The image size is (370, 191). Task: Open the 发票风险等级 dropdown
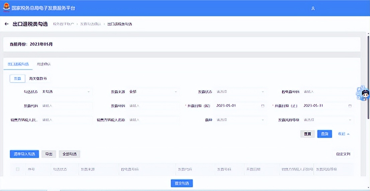pyautogui.click(x=328, y=120)
